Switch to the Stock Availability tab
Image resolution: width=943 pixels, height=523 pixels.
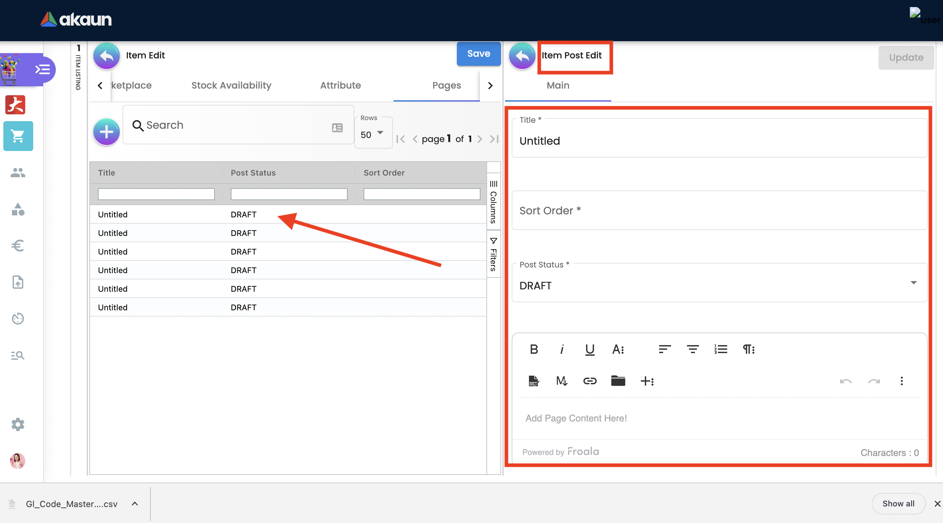pos(231,85)
